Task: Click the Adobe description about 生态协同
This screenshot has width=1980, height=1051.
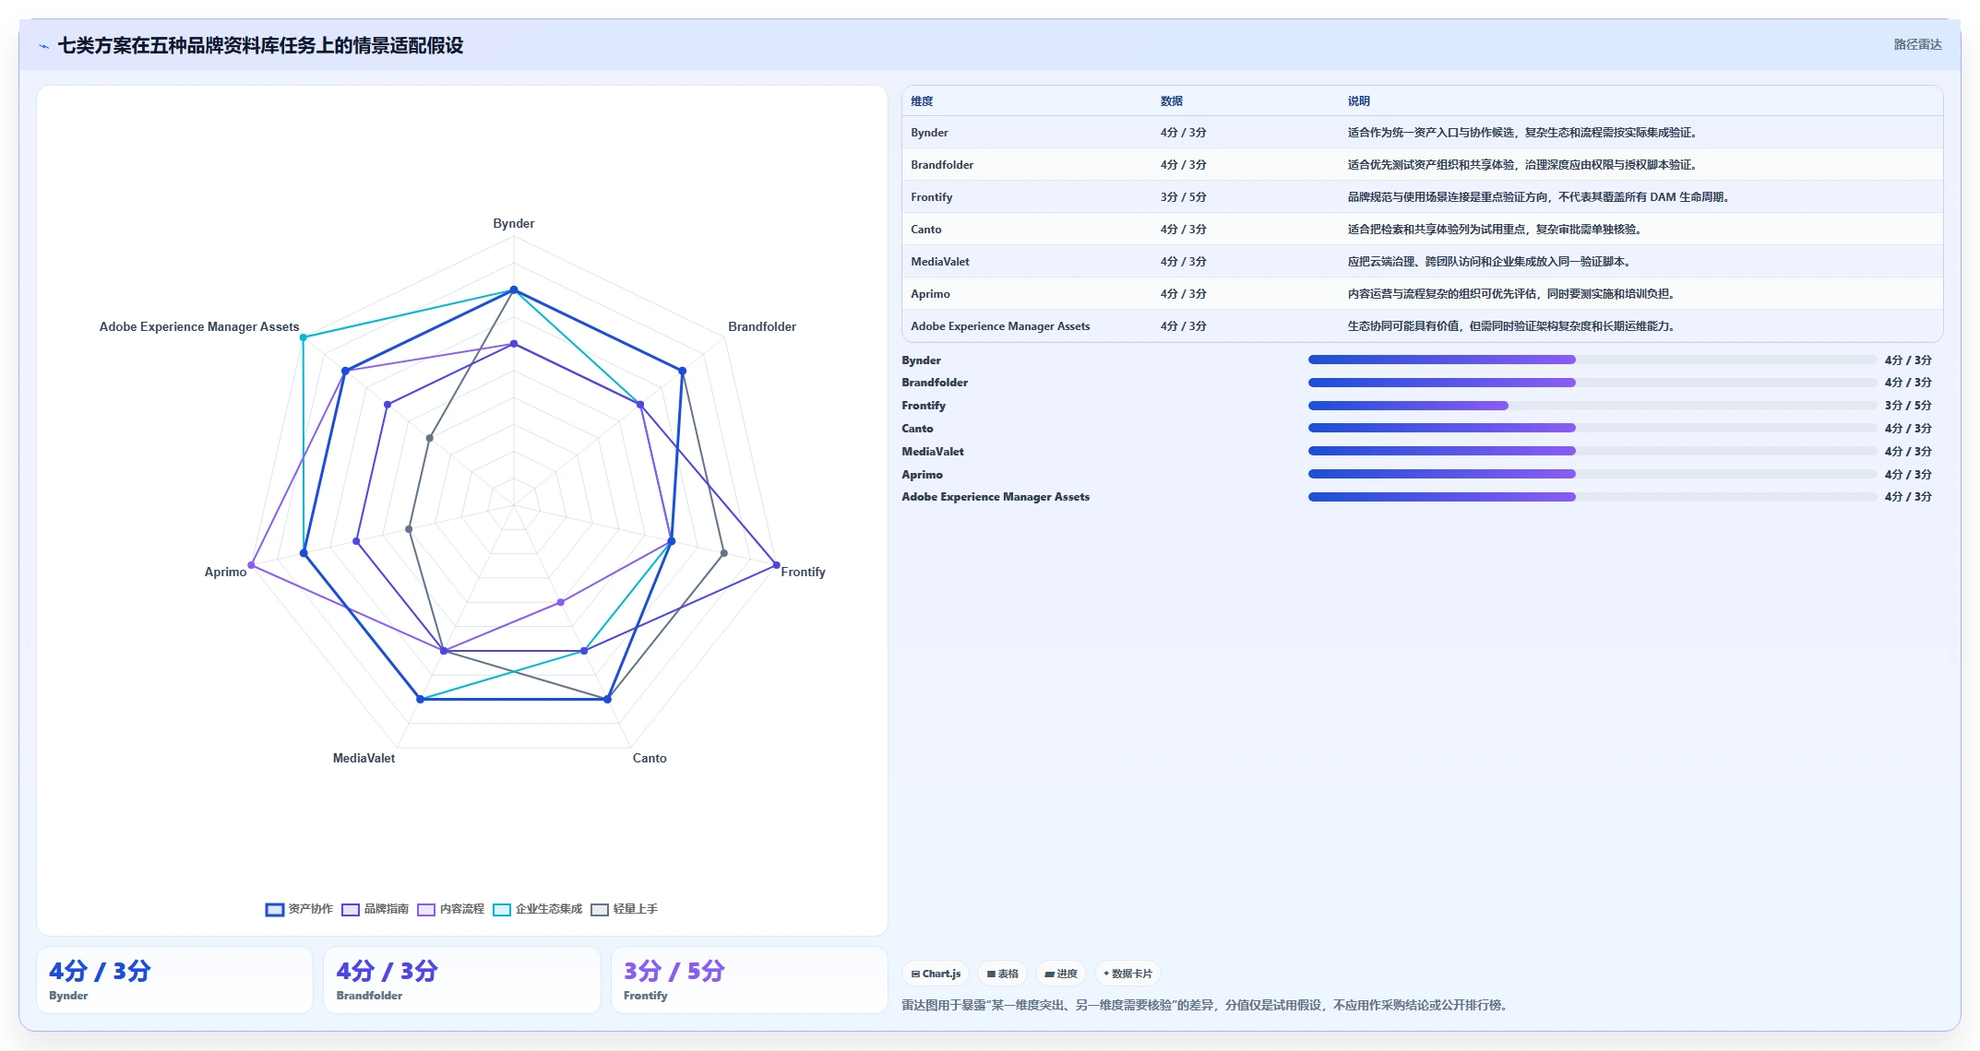Action: pos(1510,326)
